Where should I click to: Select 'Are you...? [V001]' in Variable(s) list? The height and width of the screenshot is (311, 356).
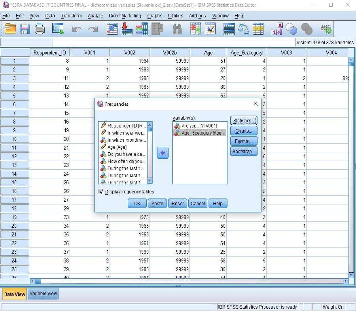pos(200,126)
